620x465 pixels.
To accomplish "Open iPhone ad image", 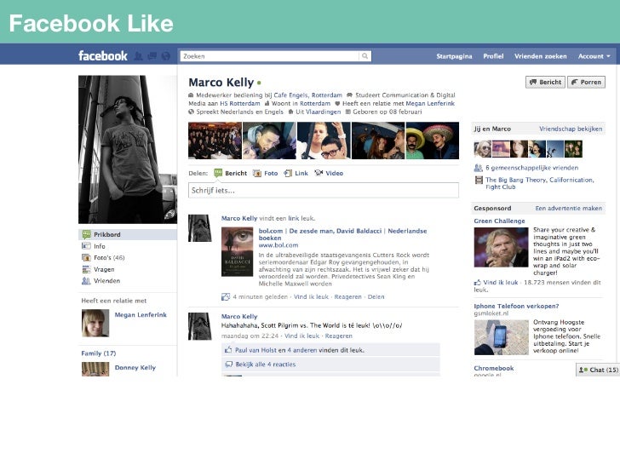I will click(501, 337).
